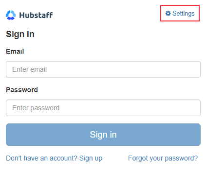Open the Sign up account link
Viewport: 206px width, 181px height.
(x=91, y=158)
